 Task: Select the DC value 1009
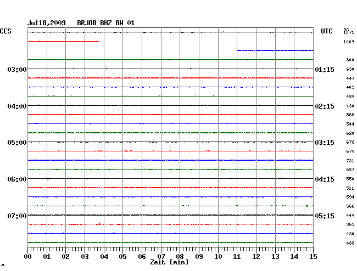[349, 42]
